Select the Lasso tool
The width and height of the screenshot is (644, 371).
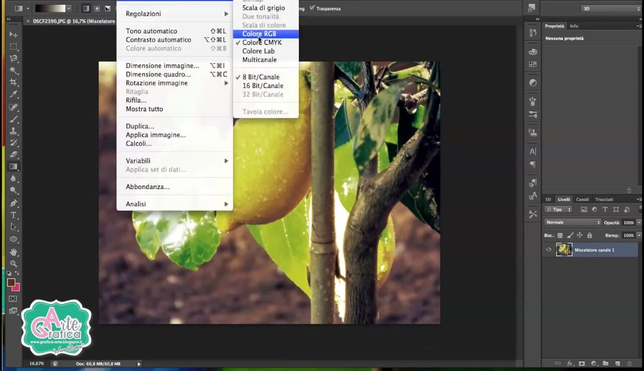coord(14,59)
